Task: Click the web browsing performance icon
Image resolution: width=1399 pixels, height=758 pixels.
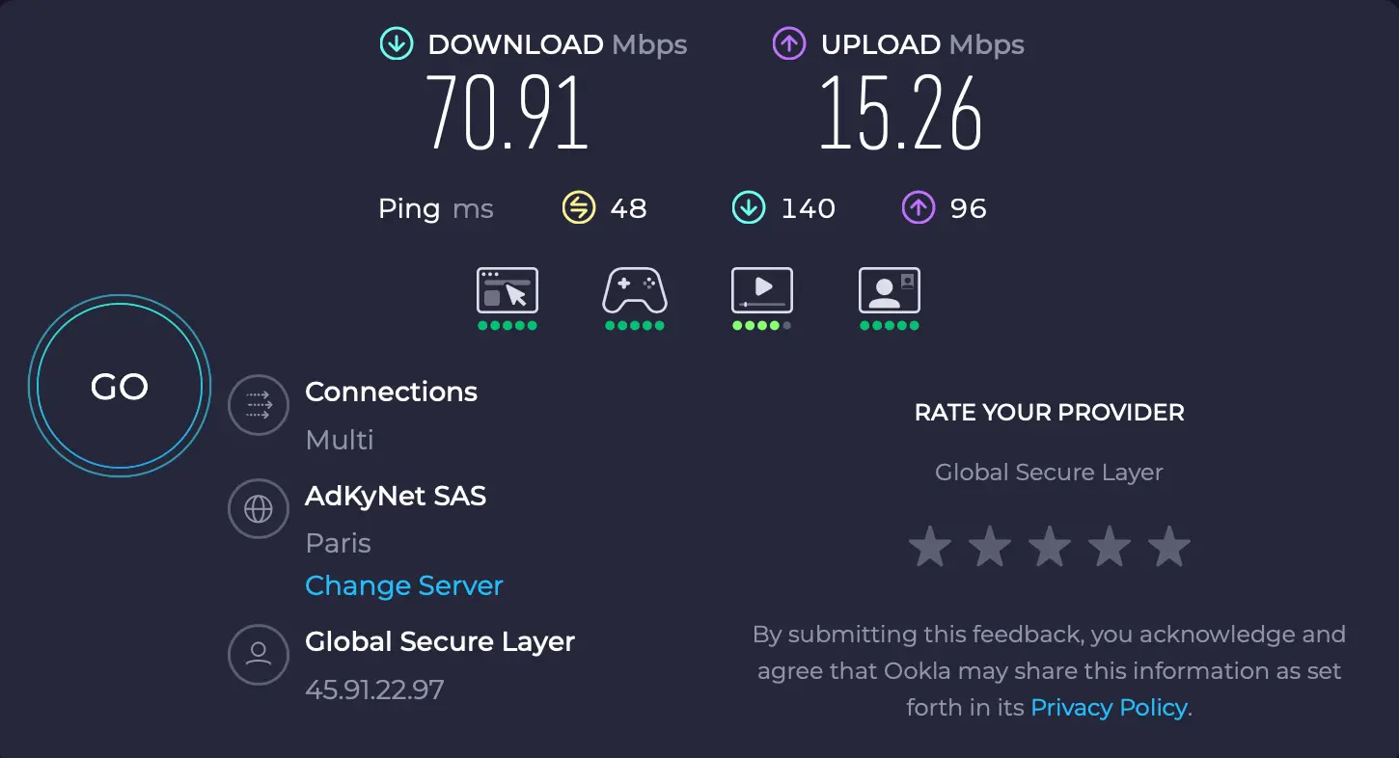Action: 507,291
